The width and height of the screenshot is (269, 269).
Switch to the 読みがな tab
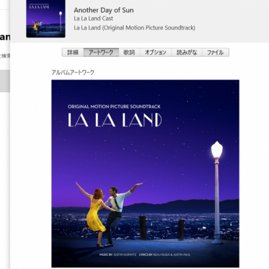point(187,52)
